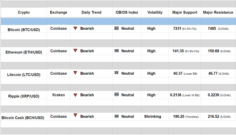
Task: Select the 7231 major support value
Action: pyautogui.click(x=177, y=28)
